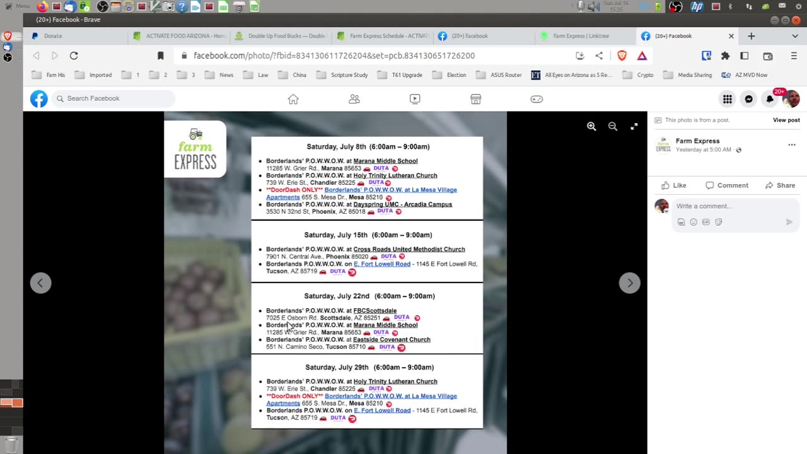Open the Brave Wallet icon
This screenshot has width=807, height=454.
pyautogui.click(x=768, y=55)
